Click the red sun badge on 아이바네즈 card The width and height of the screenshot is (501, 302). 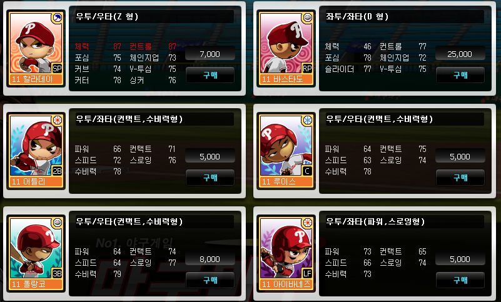coord(308,223)
